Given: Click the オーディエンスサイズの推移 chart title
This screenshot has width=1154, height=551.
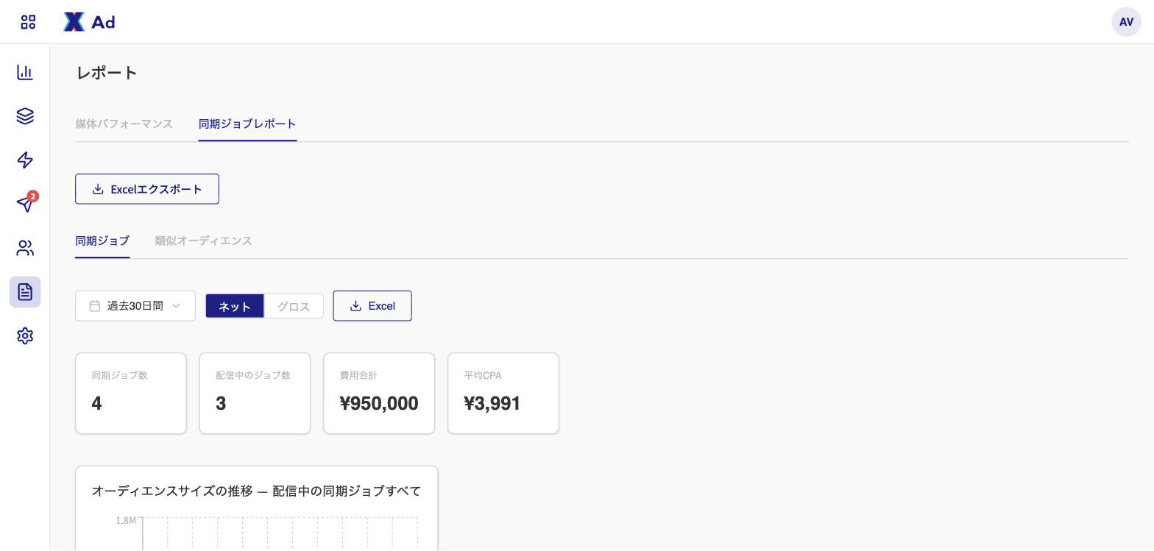Looking at the screenshot, I should point(256,491).
